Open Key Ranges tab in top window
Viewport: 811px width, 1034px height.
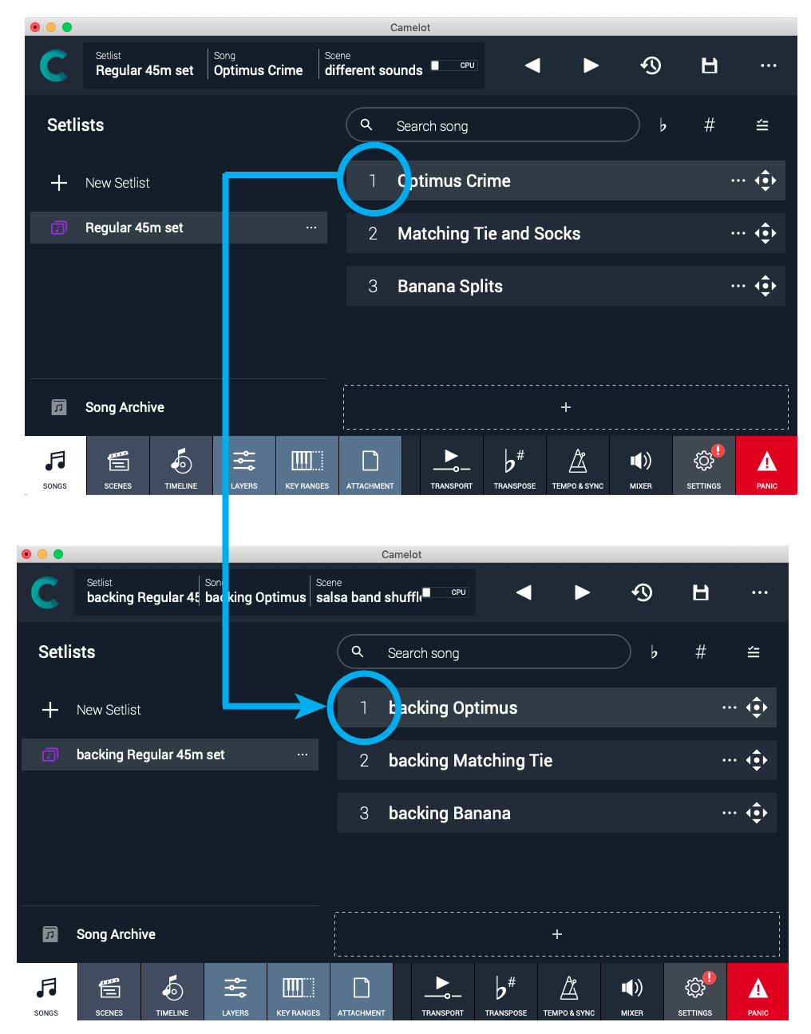[x=307, y=465]
